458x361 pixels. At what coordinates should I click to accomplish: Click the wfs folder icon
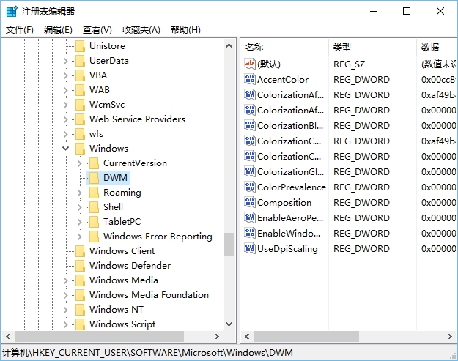click(x=80, y=134)
